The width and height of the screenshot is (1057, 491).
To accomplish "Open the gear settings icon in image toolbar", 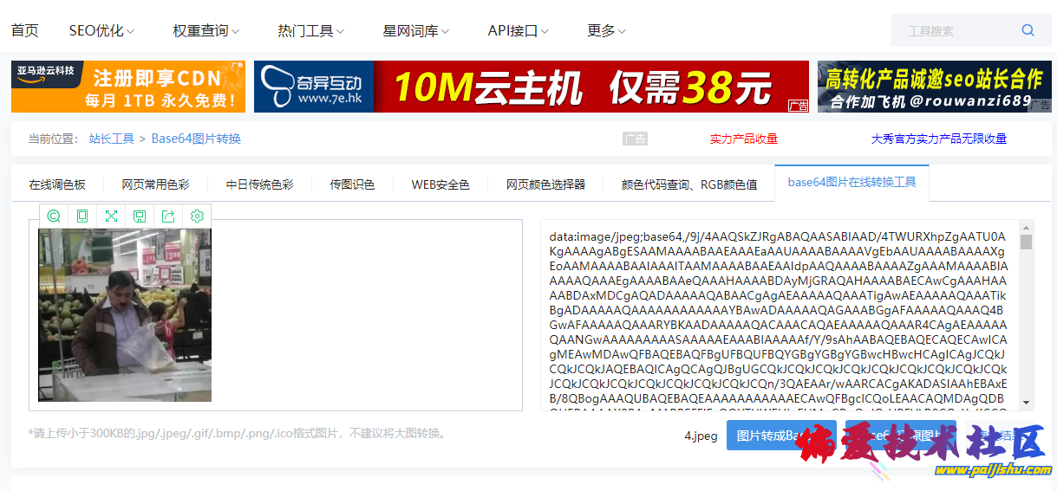I will click(x=197, y=216).
